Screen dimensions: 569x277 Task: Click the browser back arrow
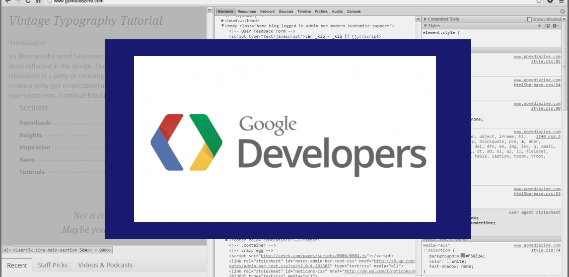7,2
